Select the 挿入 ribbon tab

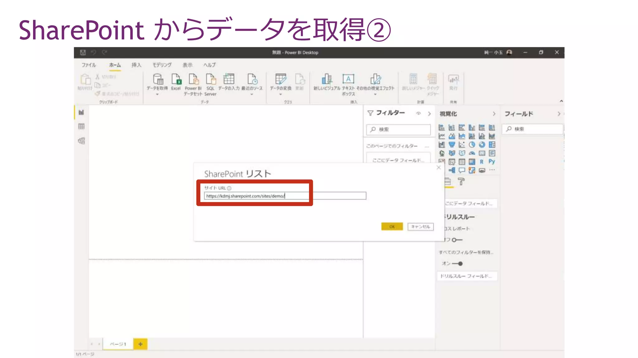pos(136,65)
